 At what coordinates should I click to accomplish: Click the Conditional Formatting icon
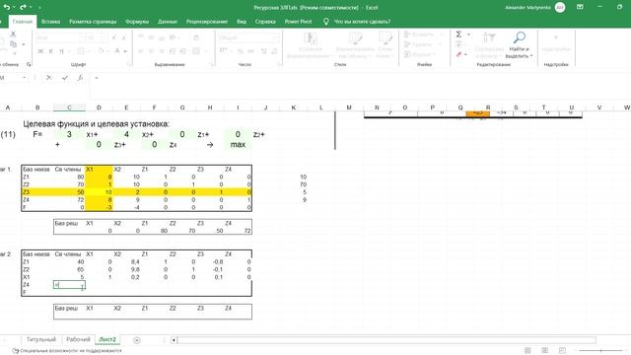(x=311, y=38)
